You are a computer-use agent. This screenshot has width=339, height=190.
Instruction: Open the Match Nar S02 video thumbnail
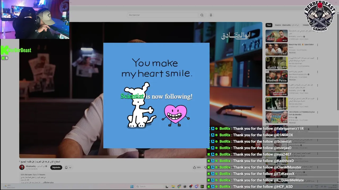tap(276, 49)
